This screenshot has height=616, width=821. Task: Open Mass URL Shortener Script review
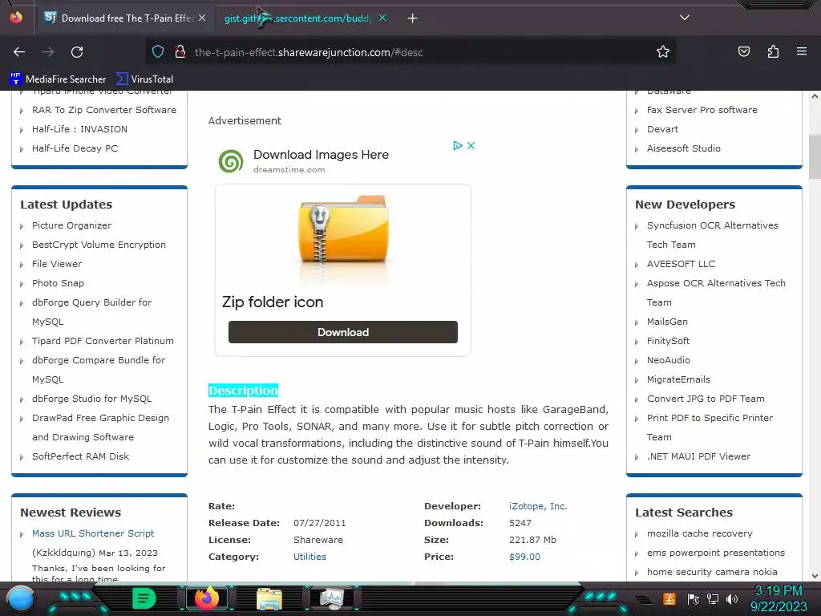tap(93, 533)
